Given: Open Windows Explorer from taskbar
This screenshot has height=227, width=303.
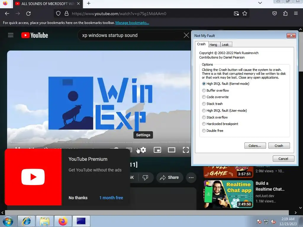Looking at the screenshot, I should [x=45, y=221].
